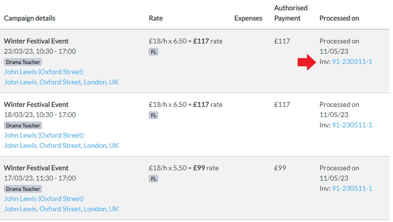Viewport: 393px width, 222px height.
Task: Click the Rate column header
Action: (x=155, y=18)
